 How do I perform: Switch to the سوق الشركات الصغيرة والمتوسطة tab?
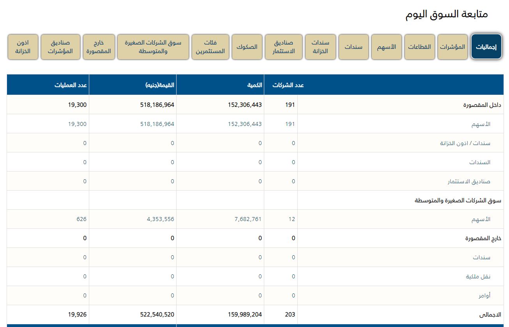click(x=153, y=47)
